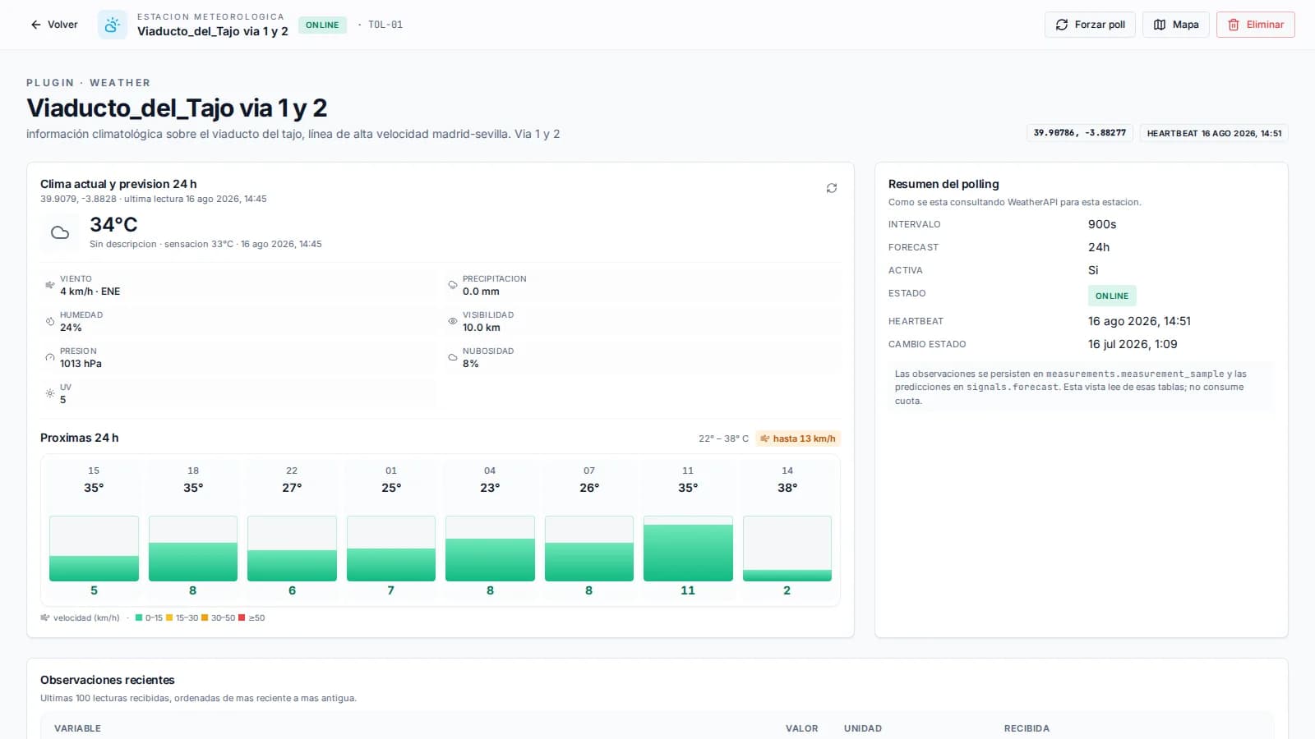
Task: Click the gauge icon next to Presion
Action: coord(50,357)
